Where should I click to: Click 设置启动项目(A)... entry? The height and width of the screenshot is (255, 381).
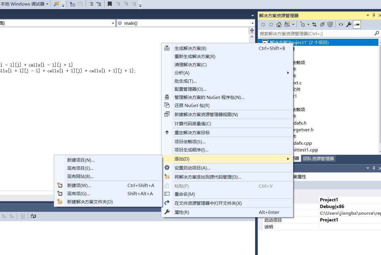(227, 168)
